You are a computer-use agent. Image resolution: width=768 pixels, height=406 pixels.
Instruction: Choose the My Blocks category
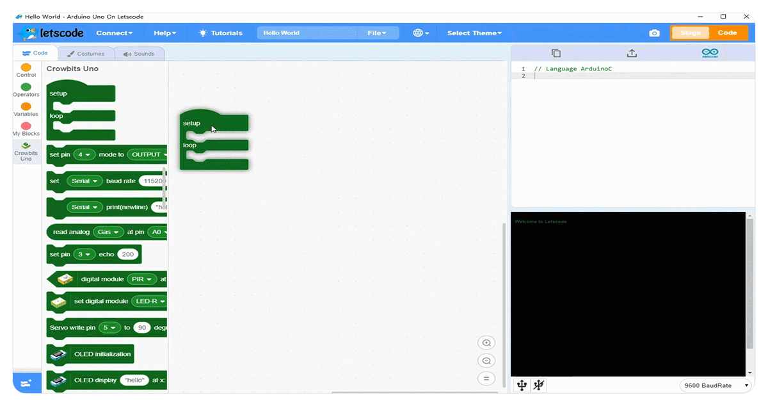pos(26,129)
